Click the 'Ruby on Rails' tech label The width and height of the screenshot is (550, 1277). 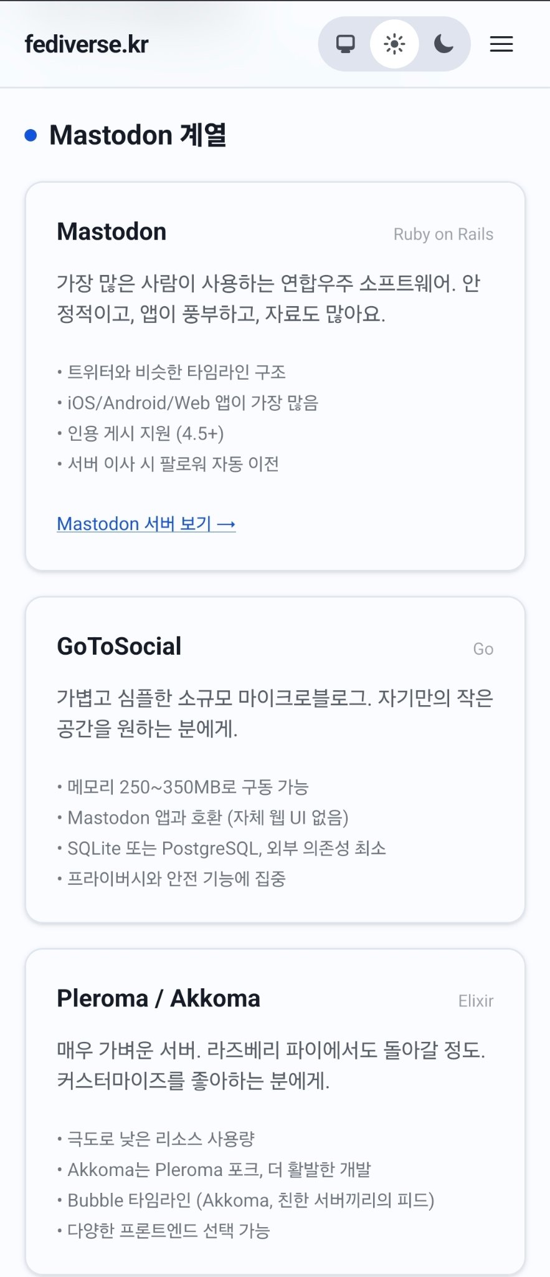click(443, 234)
